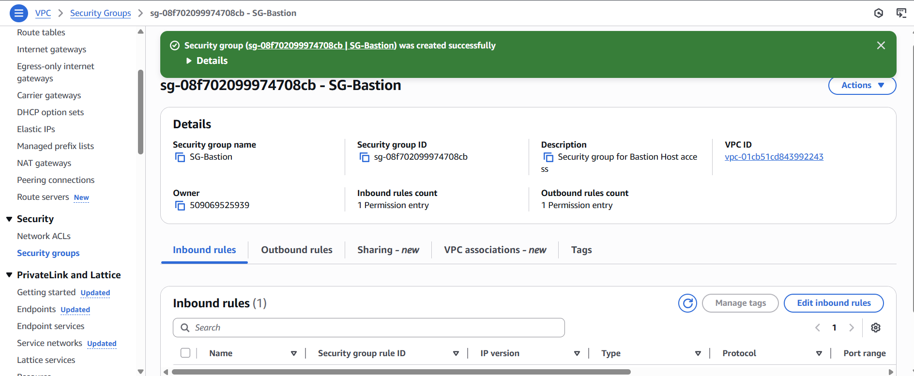
Task: Go to next page of inbound rules
Action: click(x=852, y=328)
